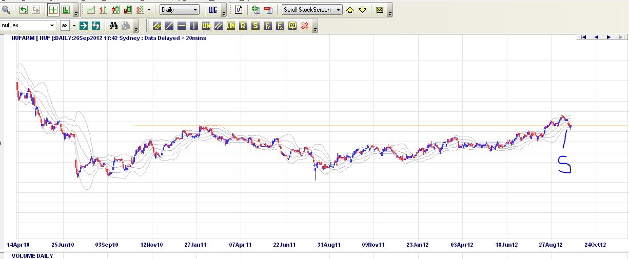Click the 14Apr10 date axis label

[18, 245]
